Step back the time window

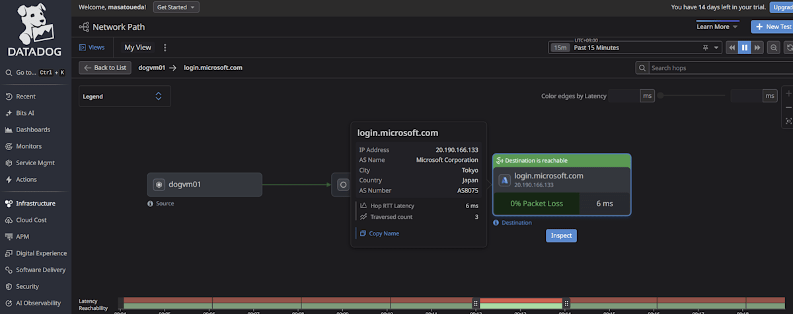732,48
